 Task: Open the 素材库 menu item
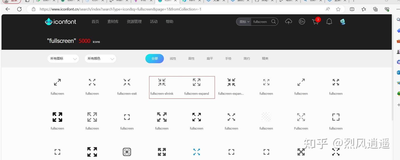click(113, 21)
